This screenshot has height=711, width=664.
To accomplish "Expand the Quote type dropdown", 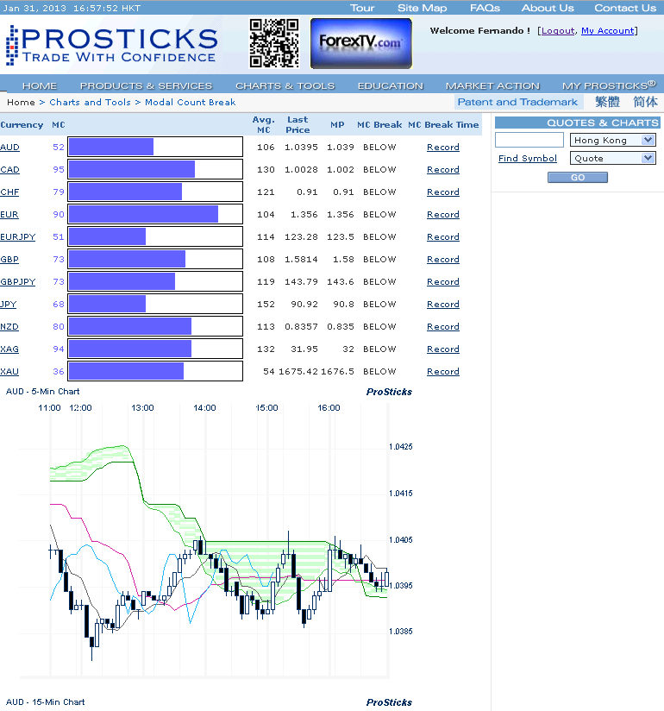I will [x=613, y=158].
